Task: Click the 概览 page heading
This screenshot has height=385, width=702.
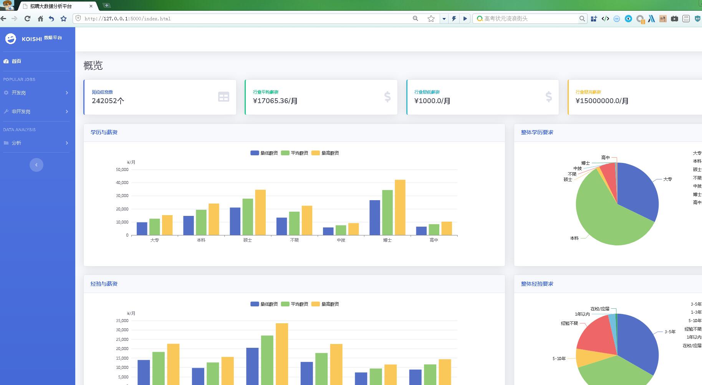Action: (x=93, y=66)
